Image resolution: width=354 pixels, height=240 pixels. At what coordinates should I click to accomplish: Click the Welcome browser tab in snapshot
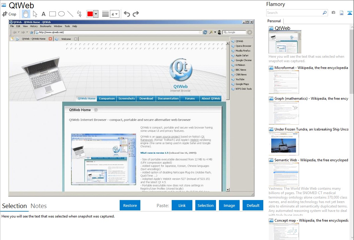tap(66, 39)
